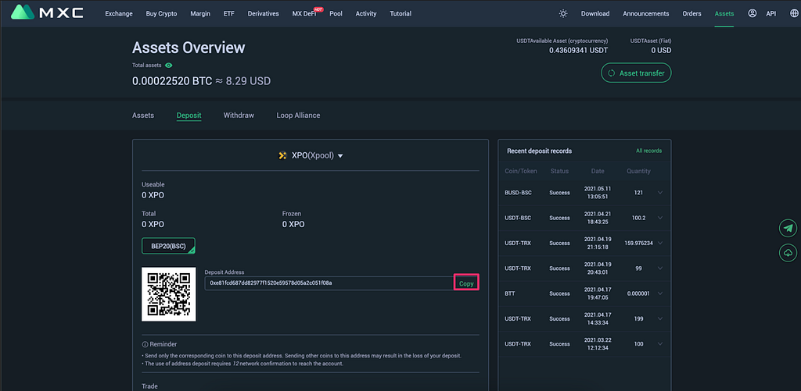Click the Recent deposit records title
This screenshot has height=391, width=801.
540,151
